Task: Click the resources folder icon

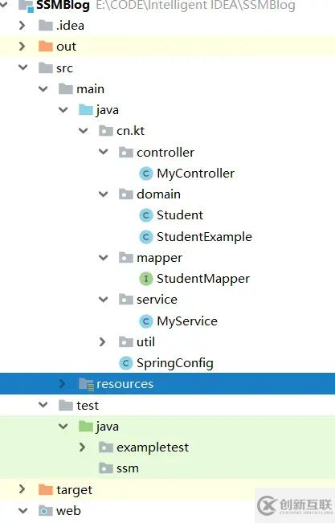Action: pos(86,384)
